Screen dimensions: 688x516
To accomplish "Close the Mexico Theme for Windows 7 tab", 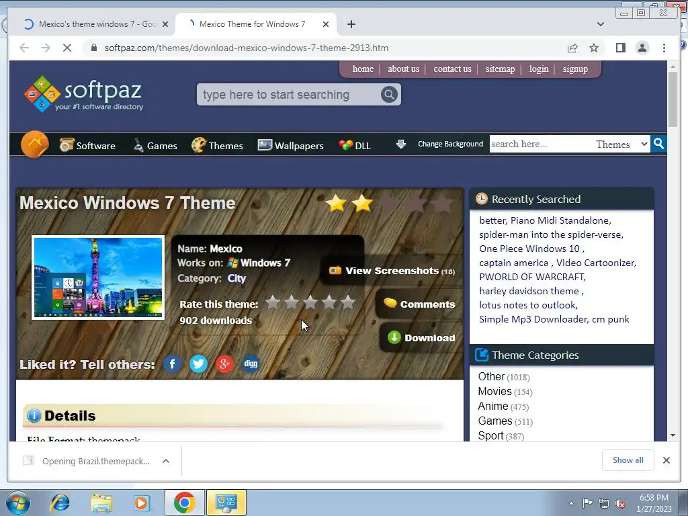I will [x=326, y=24].
